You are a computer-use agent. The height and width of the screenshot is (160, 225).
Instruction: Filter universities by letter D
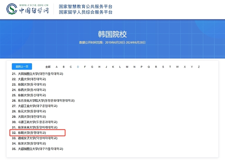point(78,67)
